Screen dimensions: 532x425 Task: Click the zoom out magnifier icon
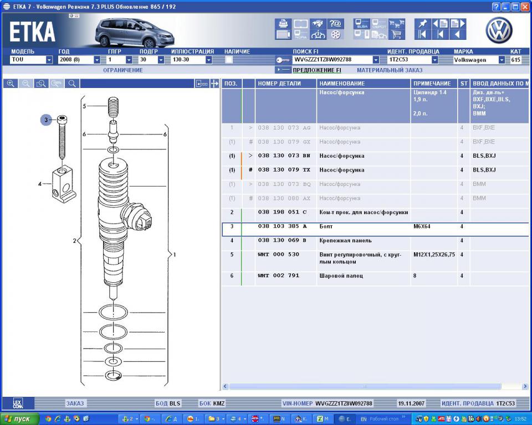coord(26,84)
